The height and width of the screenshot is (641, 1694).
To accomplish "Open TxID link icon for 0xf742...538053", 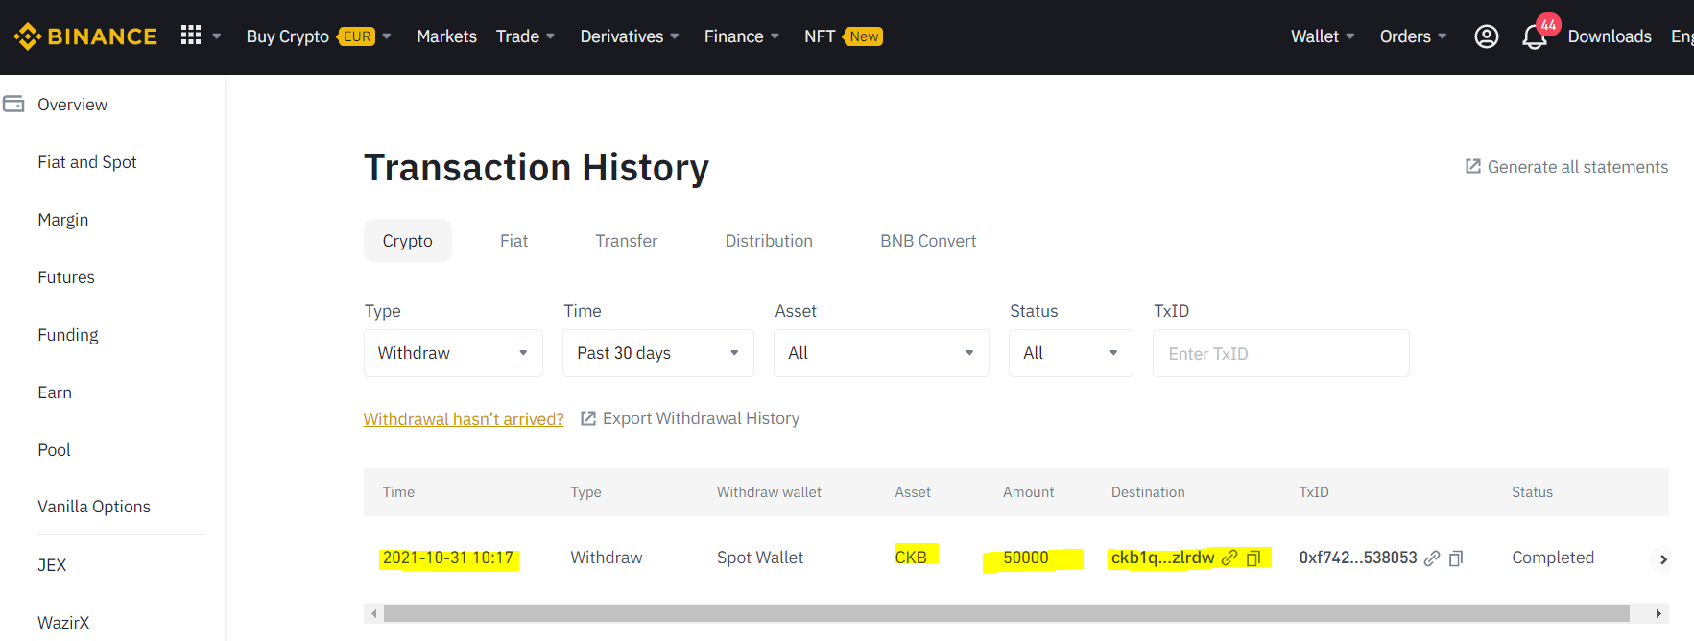I will tap(1431, 558).
